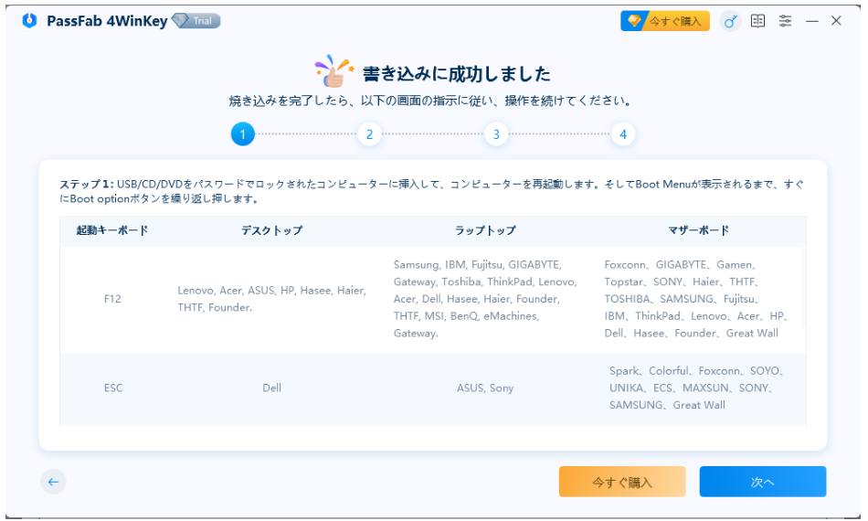This screenshot has width=868, height=521.
Task: Click the ESC motherboard brands list
Action: (x=699, y=388)
